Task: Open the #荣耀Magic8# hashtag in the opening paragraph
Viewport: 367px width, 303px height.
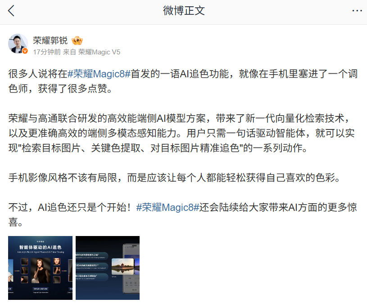Action: [x=99, y=74]
